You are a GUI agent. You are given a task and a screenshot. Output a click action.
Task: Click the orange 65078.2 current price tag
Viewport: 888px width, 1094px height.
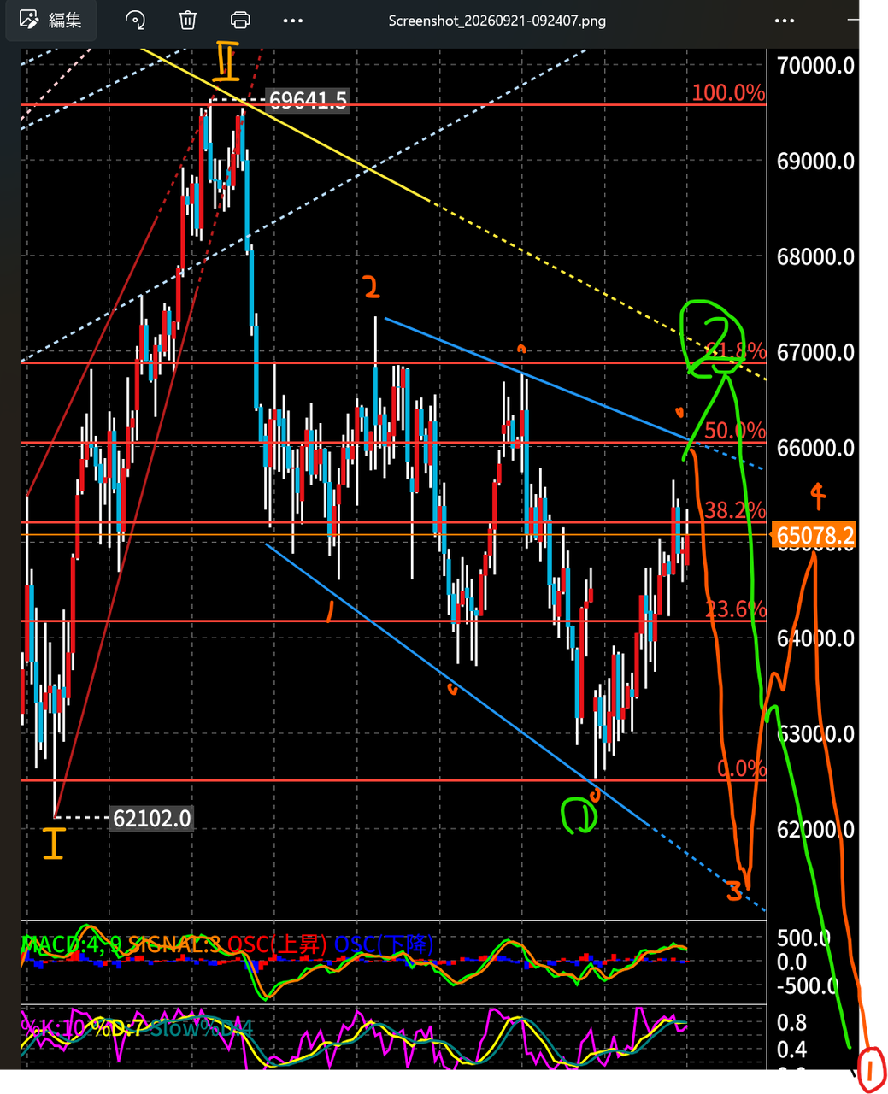point(814,536)
